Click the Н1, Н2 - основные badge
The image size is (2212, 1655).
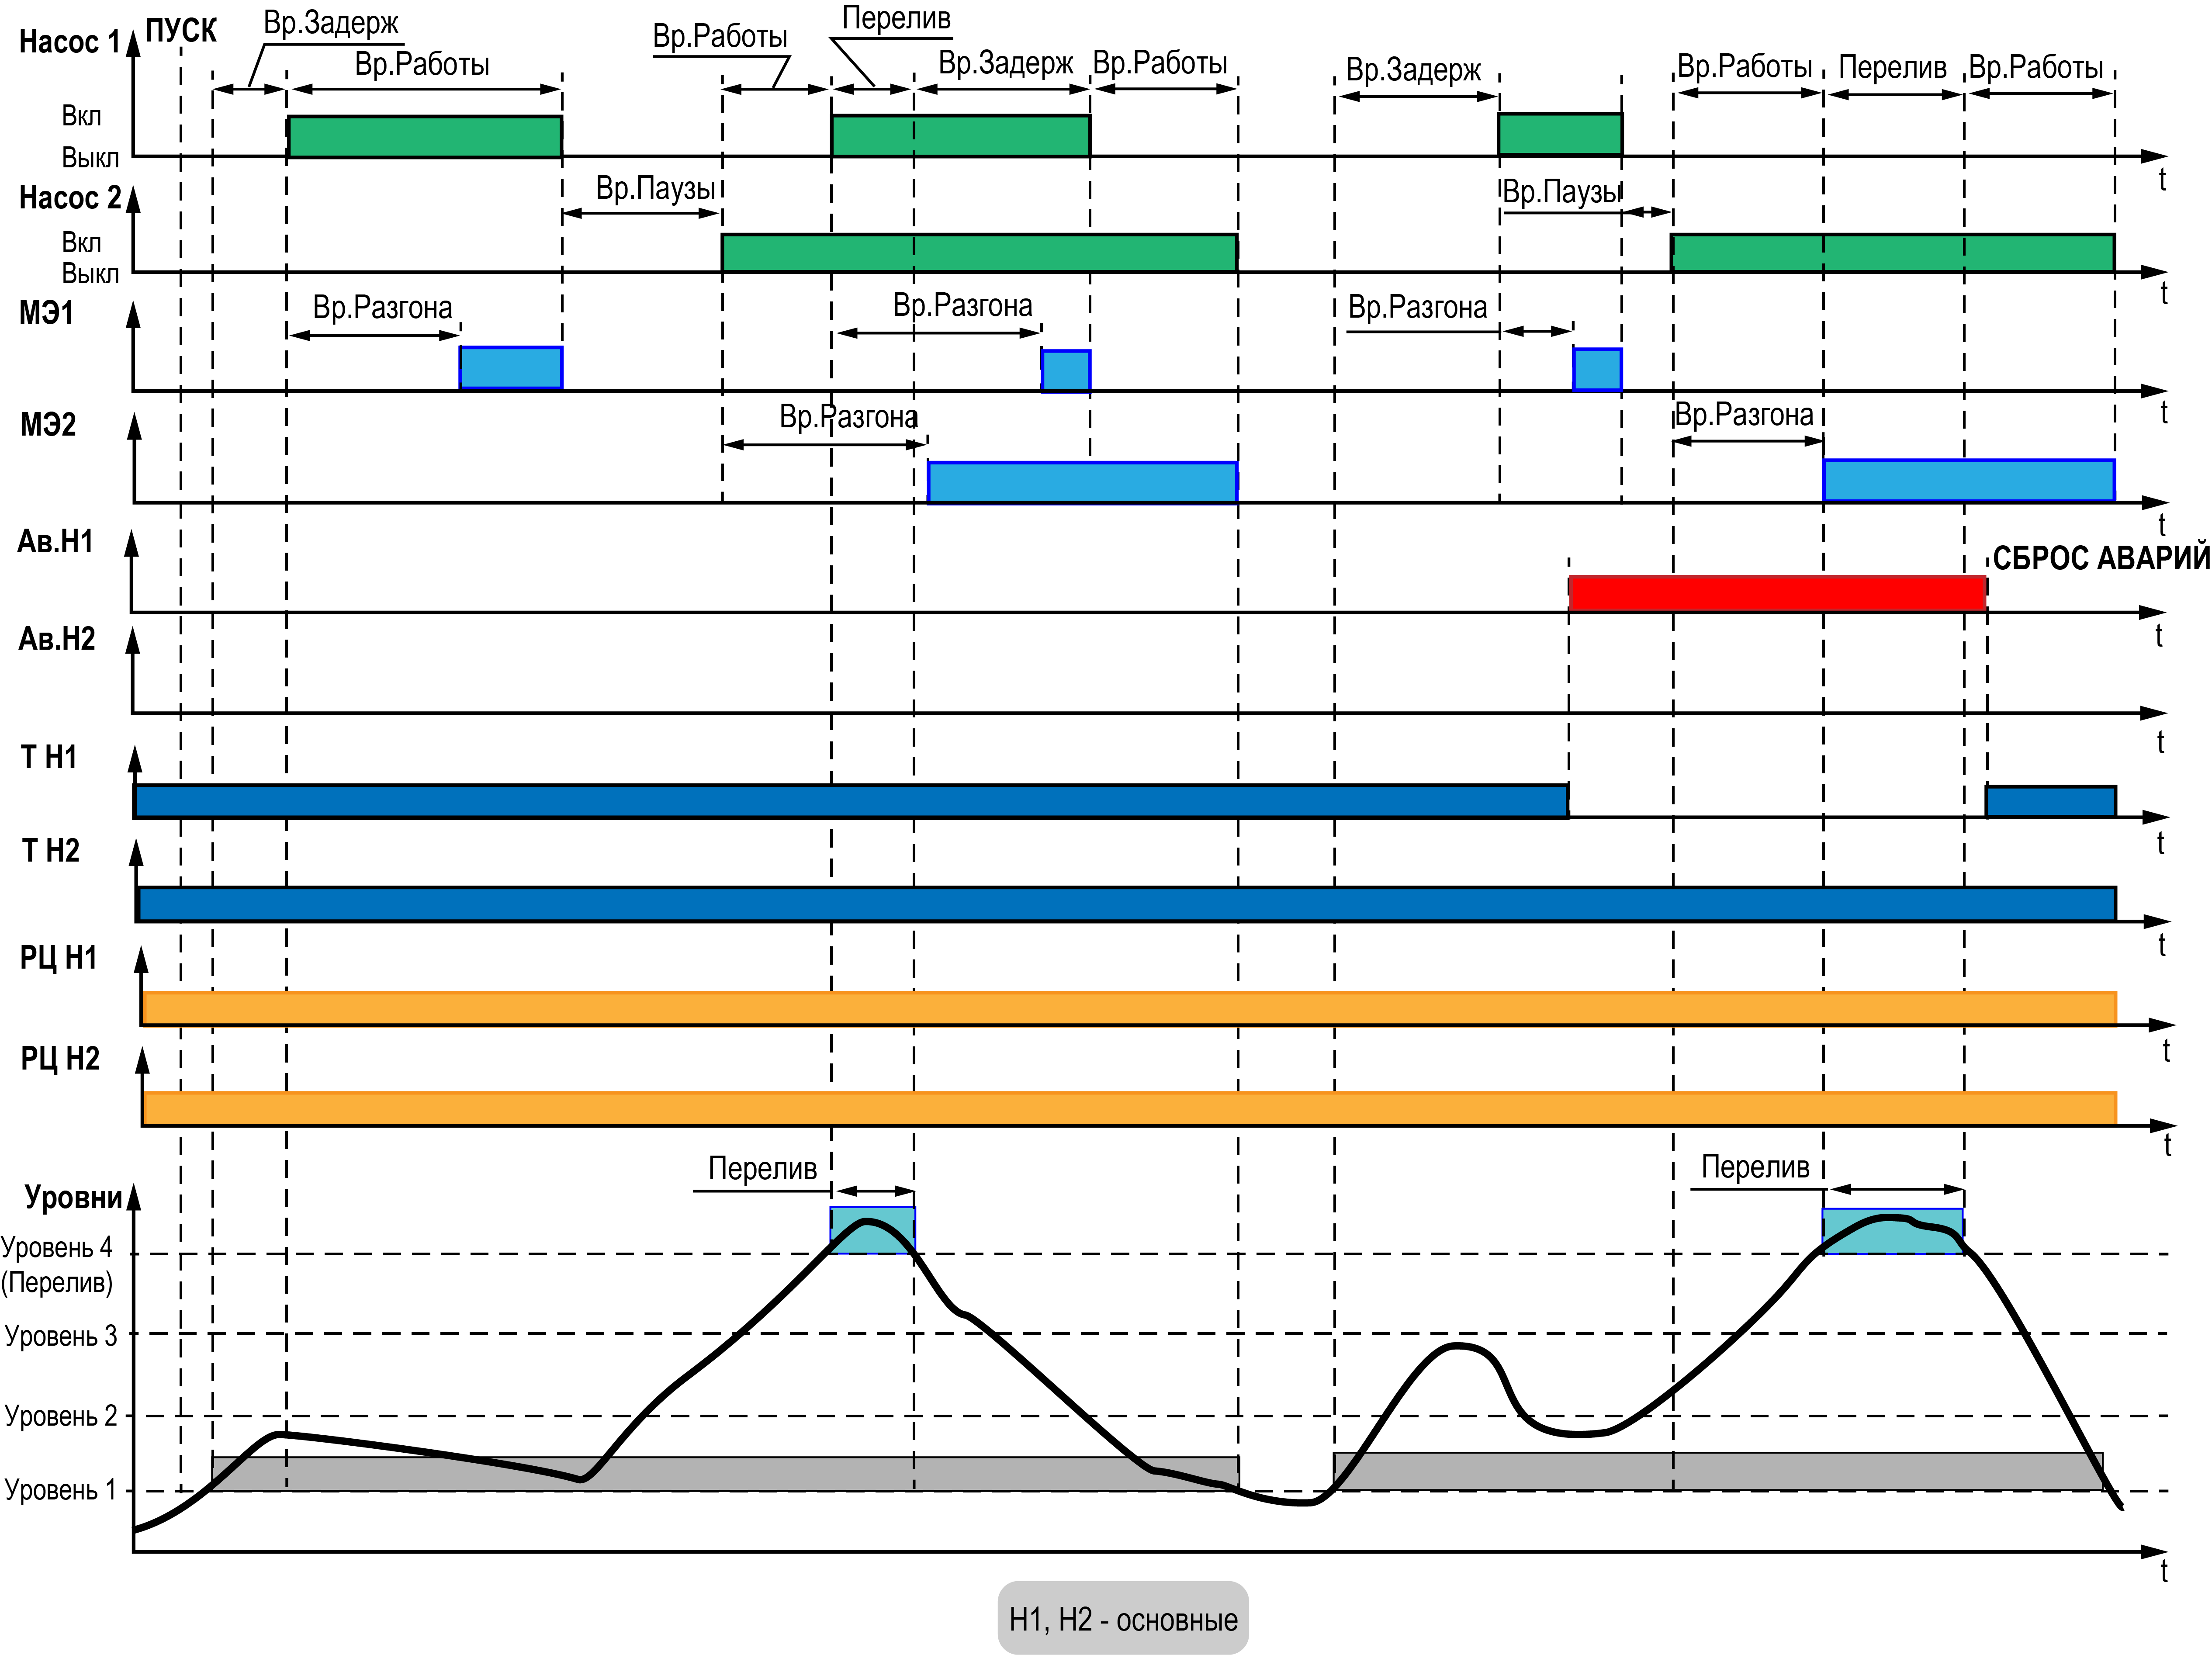(x=1123, y=1618)
